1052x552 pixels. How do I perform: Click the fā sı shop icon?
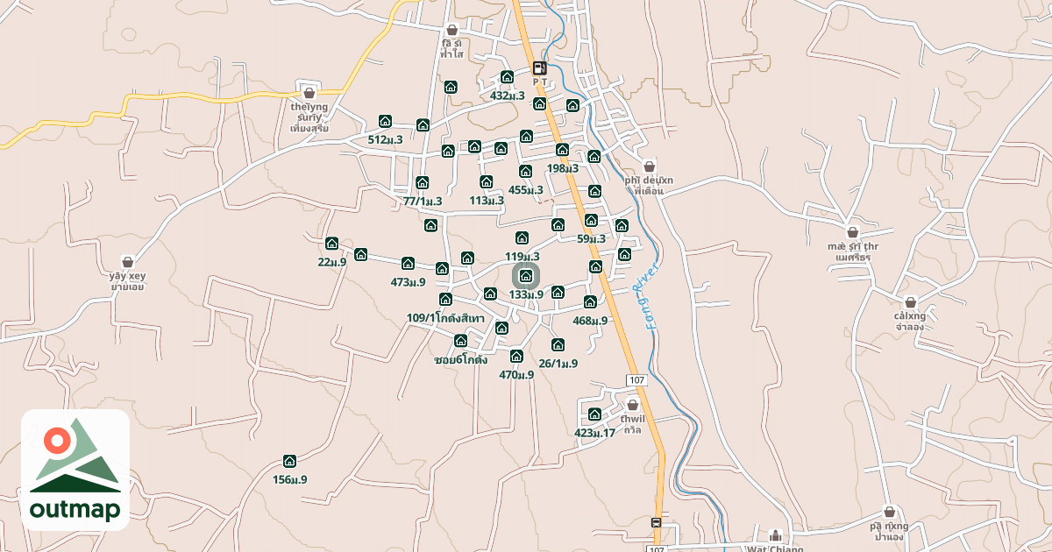[451, 29]
